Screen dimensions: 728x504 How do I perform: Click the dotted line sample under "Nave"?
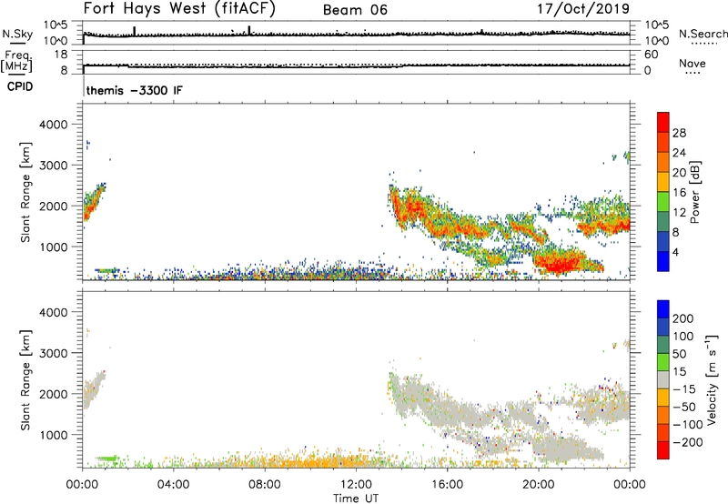(693, 73)
